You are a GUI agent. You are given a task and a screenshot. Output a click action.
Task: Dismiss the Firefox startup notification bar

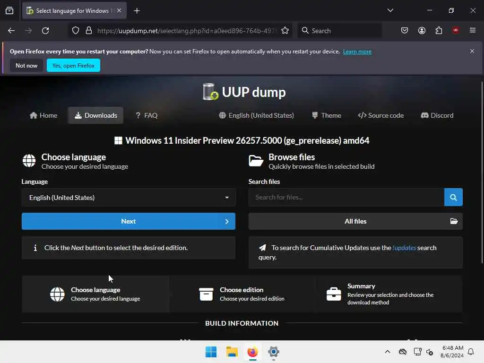(472, 51)
